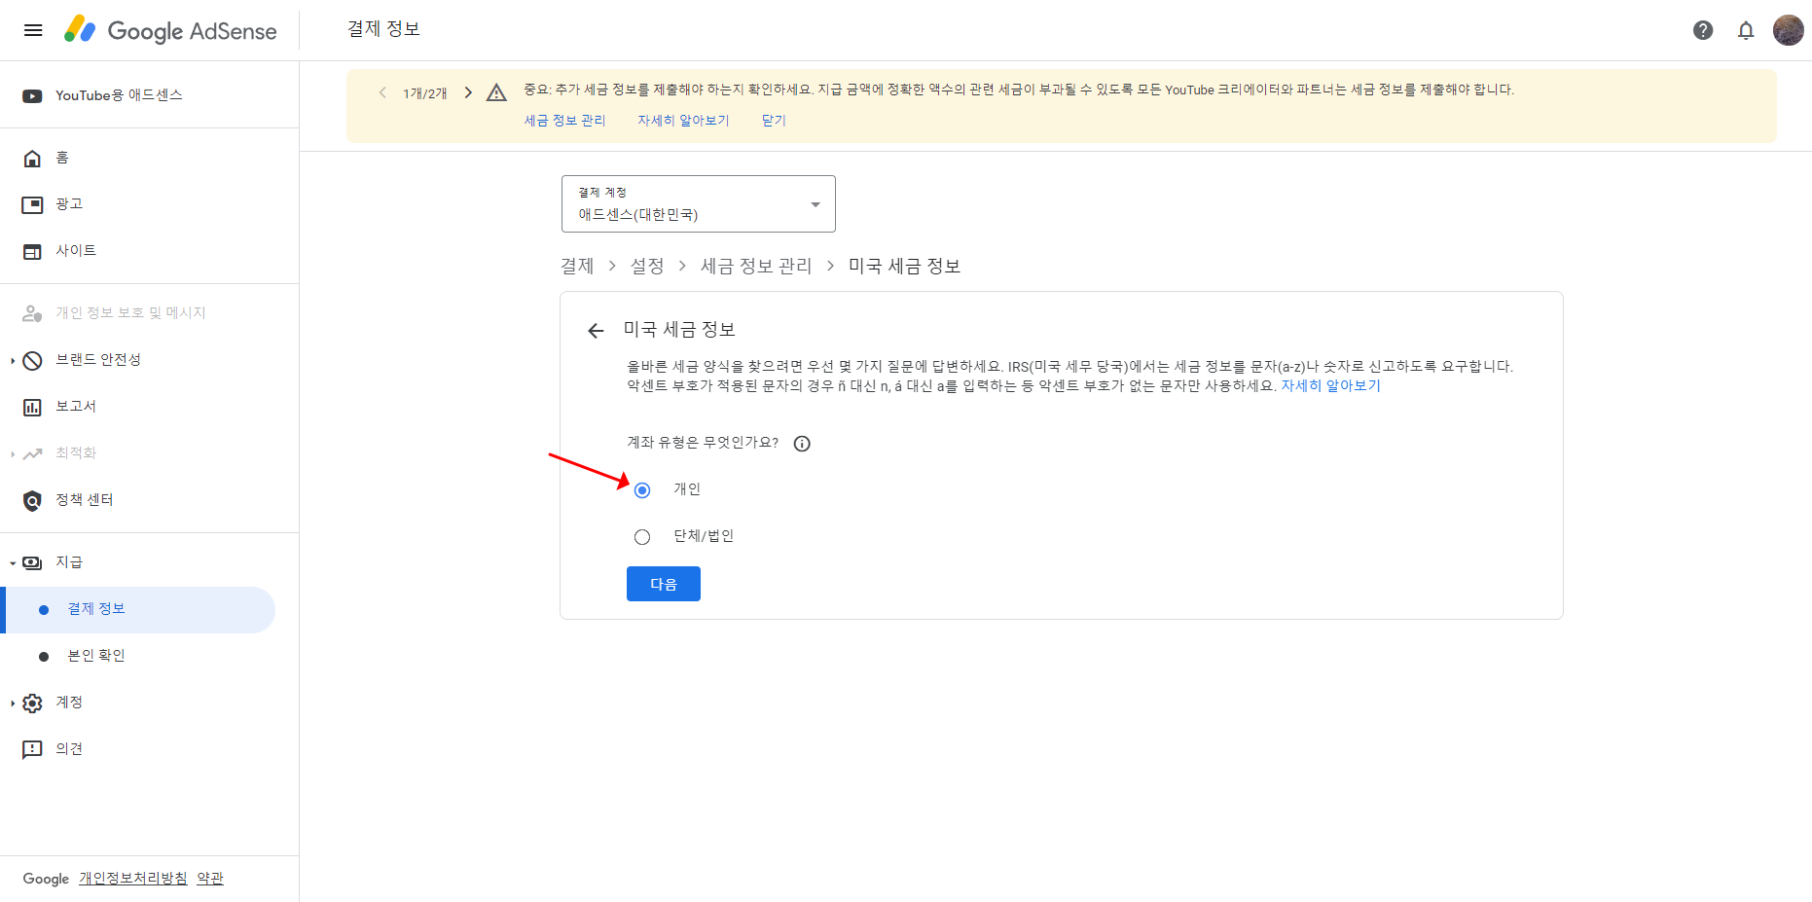The image size is (1812, 902).
Task: Open YouTube용 애드센스 in sidebar
Action: (x=119, y=95)
